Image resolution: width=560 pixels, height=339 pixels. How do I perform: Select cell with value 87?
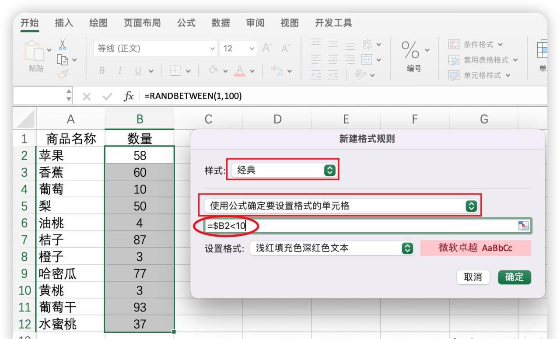[x=140, y=241]
